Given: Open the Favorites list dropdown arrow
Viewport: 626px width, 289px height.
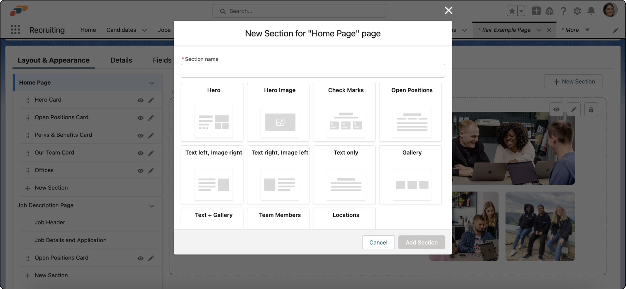Looking at the screenshot, I should (x=521, y=11).
